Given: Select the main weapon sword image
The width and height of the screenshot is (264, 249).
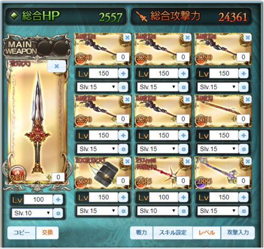Looking at the screenshot, I should (x=37, y=123).
